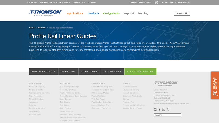Image resolution: width=219 pixels, height=123 pixels.
Task: Select the Find a Product tab
Action: click(x=44, y=72)
